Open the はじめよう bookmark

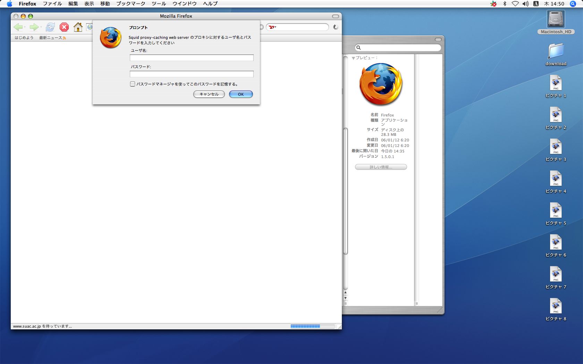[24, 38]
